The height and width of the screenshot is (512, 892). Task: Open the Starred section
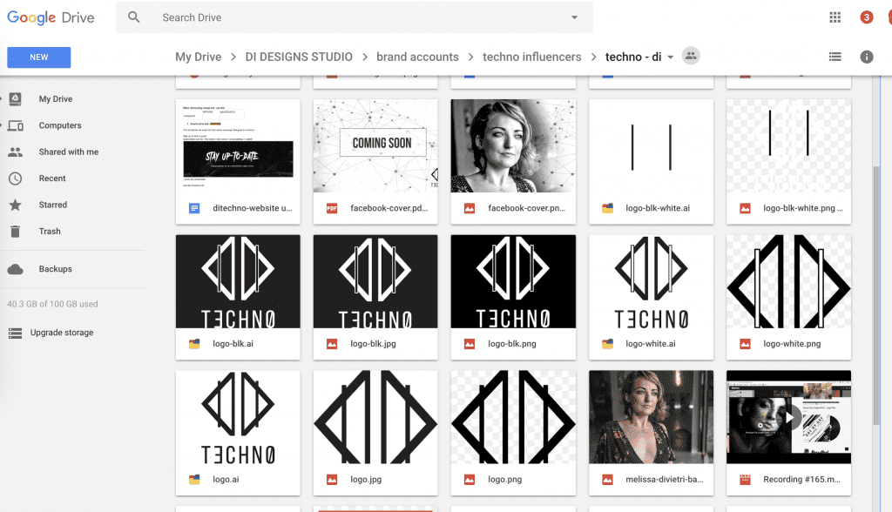click(x=52, y=205)
